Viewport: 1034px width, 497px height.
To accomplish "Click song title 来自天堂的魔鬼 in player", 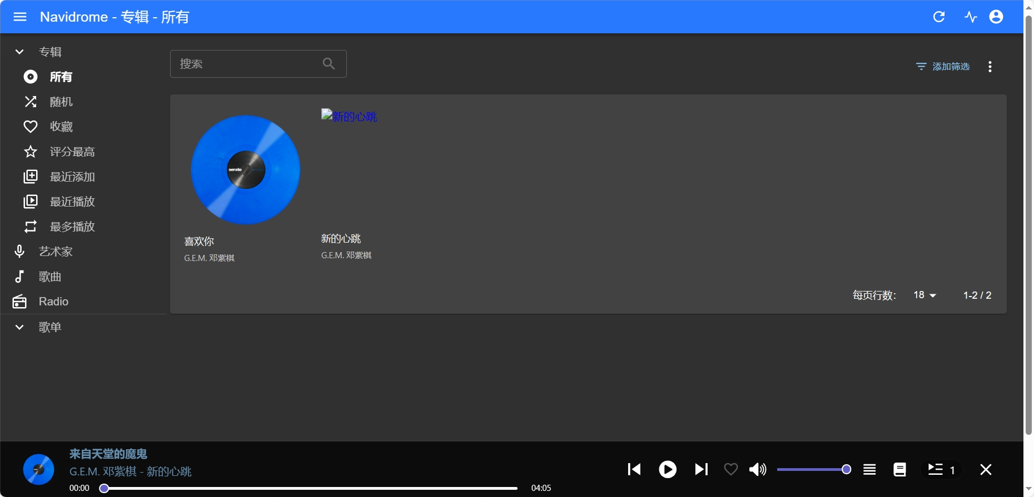I will [108, 454].
